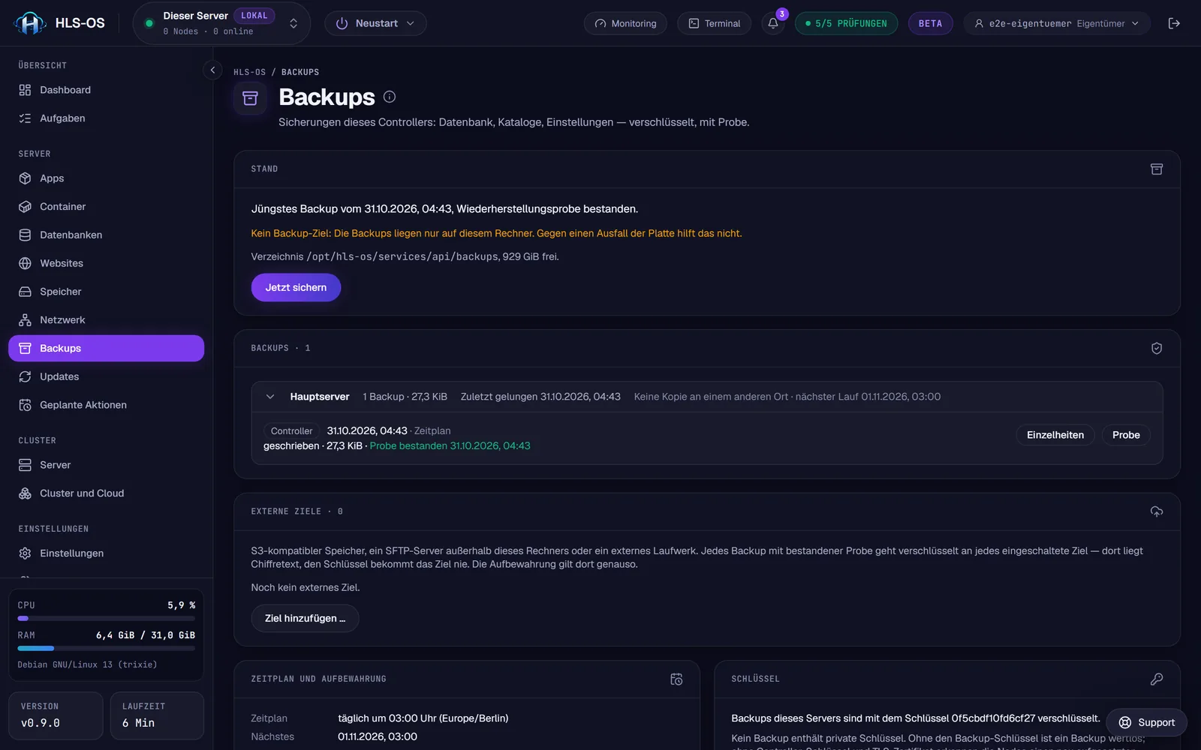Click the large Backups page icon
The image size is (1201, 750).
pyautogui.click(x=251, y=98)
